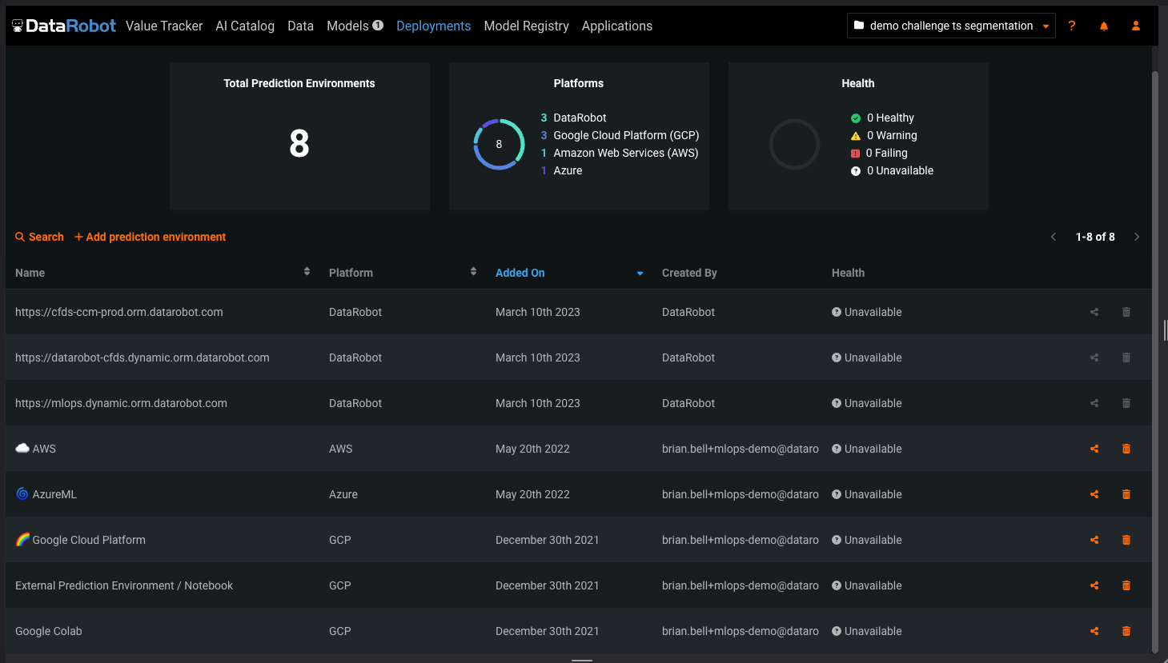Delete the Google Colab environment
Image resolution: width=1168 pixels, height=663 pixels.
click(1126, 631)
